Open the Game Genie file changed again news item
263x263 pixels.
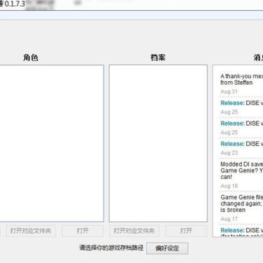[242, 204]
